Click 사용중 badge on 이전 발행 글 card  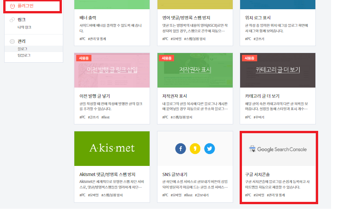pos(84,58)
